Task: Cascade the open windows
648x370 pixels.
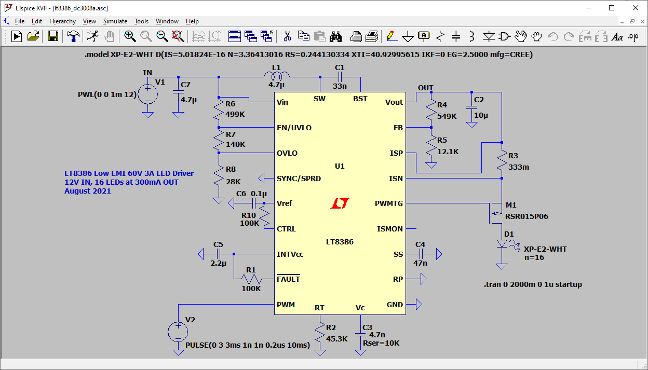Action: coord(251,36)
